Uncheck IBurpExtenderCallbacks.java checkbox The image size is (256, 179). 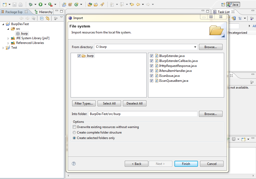point(151,61)
